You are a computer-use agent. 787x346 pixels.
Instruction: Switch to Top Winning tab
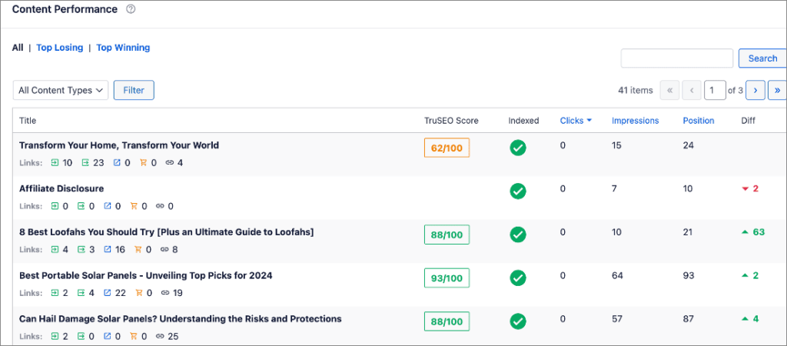point(123,48)
